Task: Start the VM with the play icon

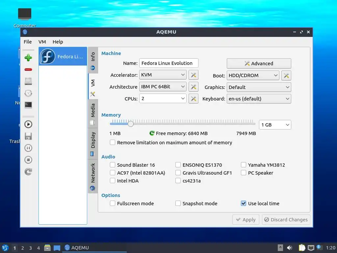Action: point(28,124)
